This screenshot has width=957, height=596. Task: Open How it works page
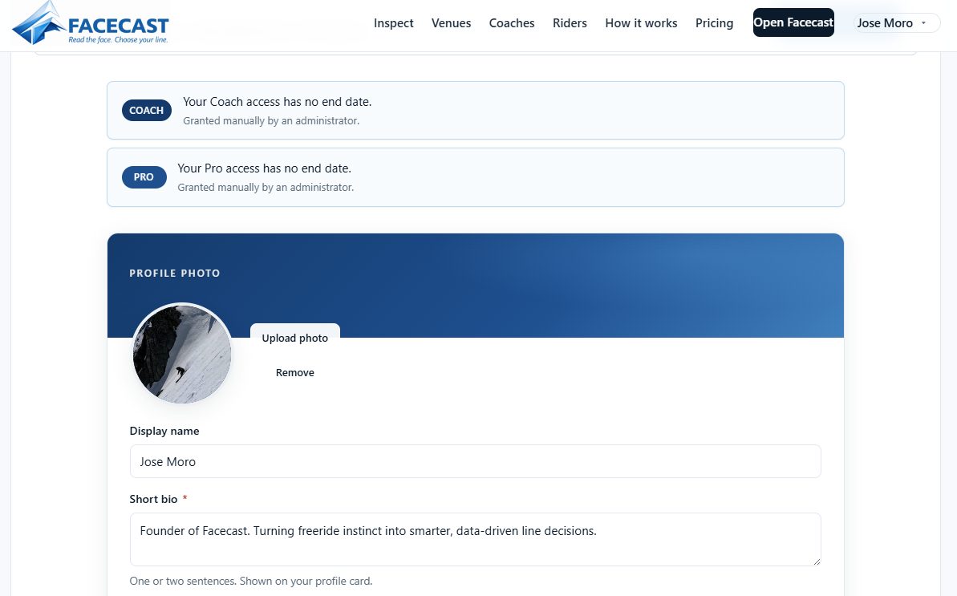[x=641, y=23]
